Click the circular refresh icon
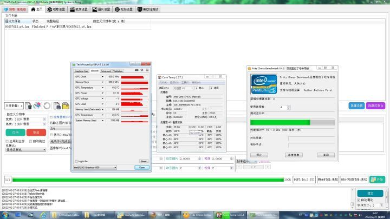This screenshot has height=219, width=390. pyautogui.click(x=47, y=105)
